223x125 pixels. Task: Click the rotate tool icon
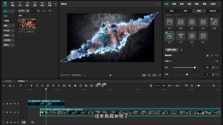[80, 85]
